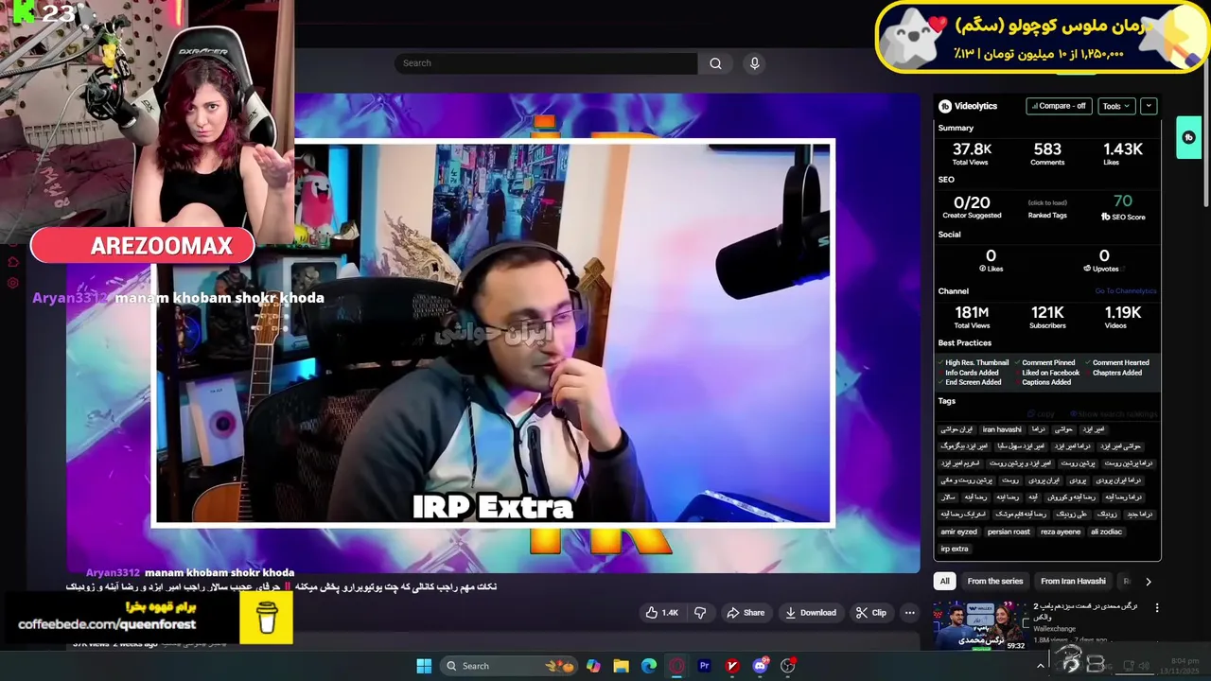
Task: Open the Share dialog for the video
Action: (745, 613)
